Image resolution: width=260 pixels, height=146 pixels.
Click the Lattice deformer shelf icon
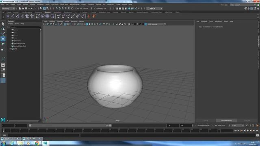tap(48, 16)
